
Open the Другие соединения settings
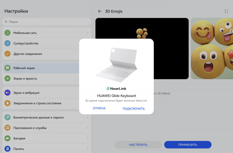[x=41, y=54]
